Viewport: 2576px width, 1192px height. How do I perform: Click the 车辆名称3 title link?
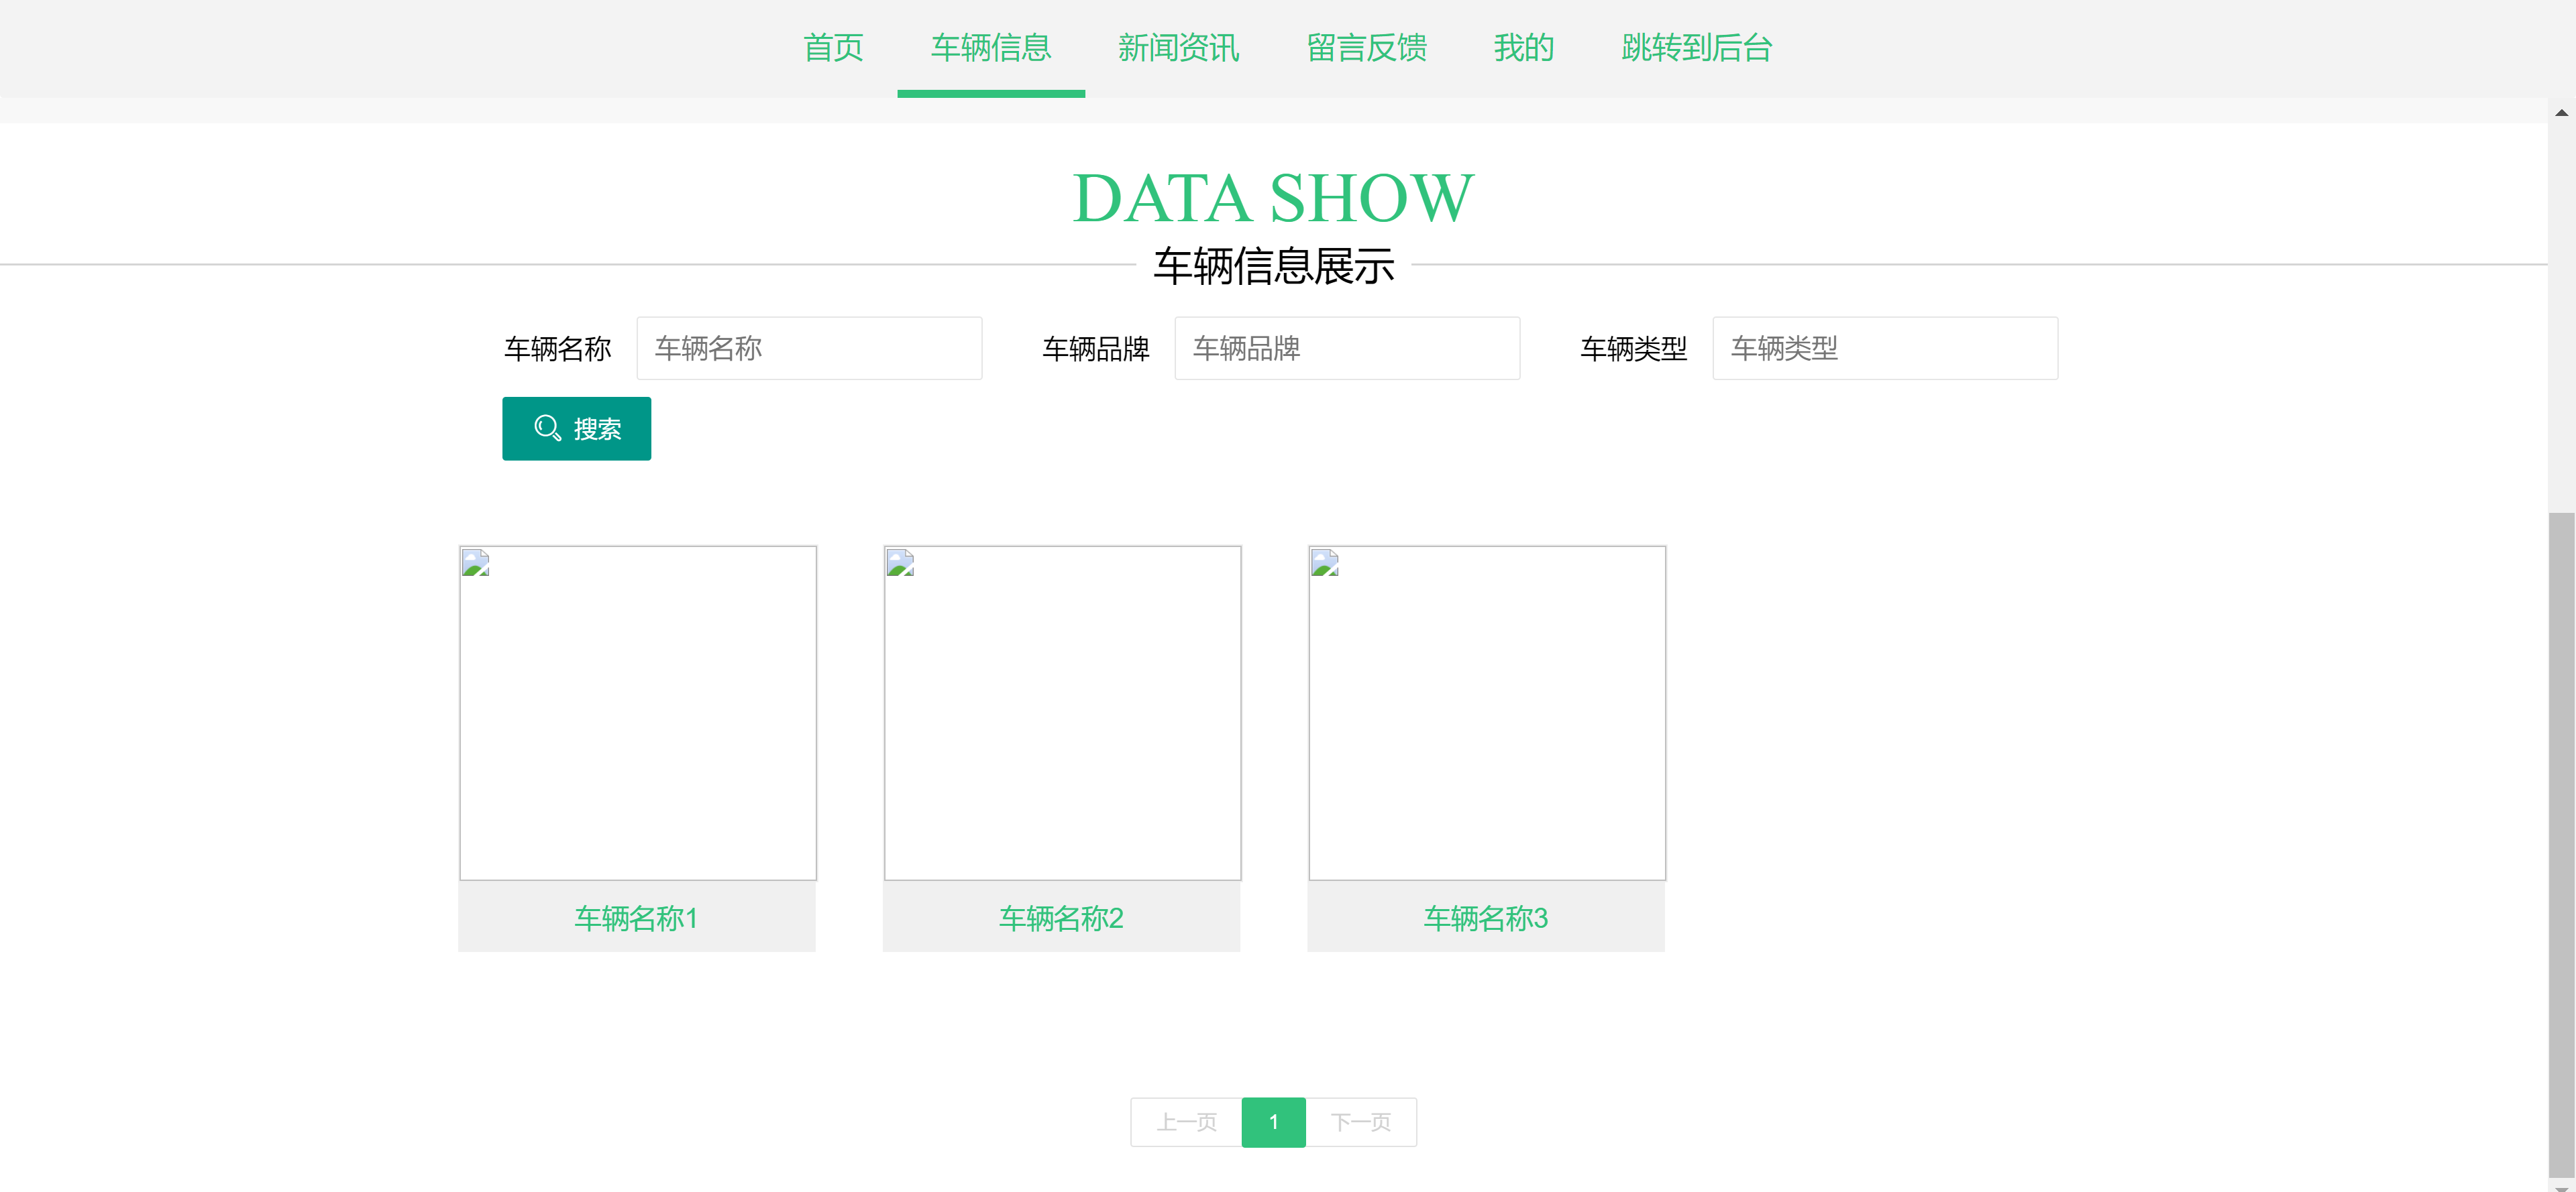1486,917
